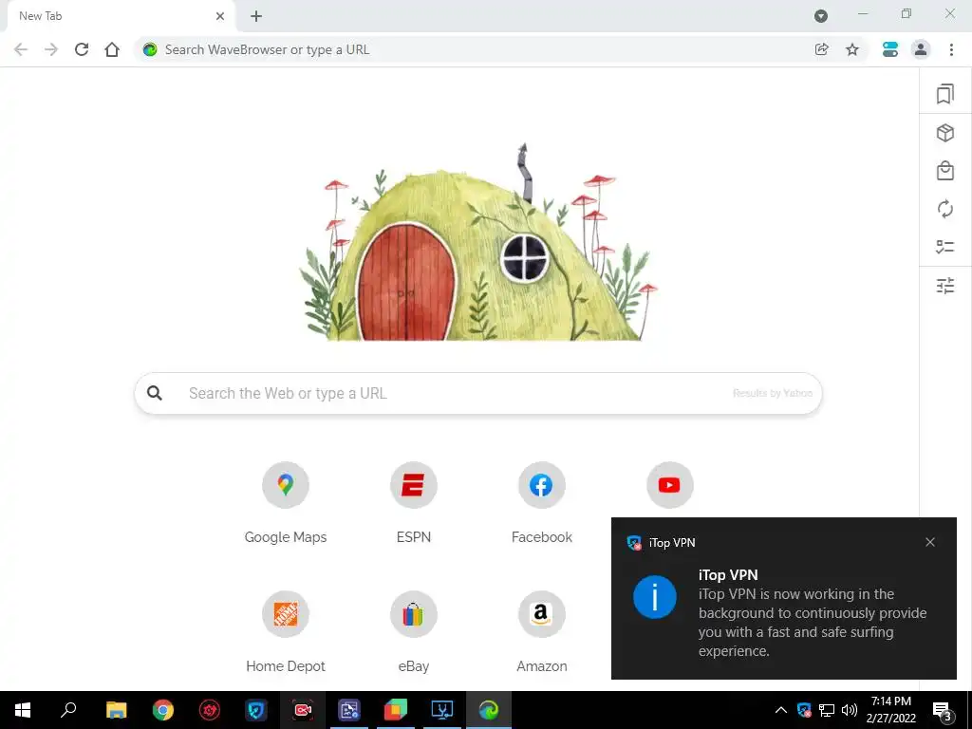Open the shopping bag sidebar icon

pyautogui.click(x=944, y=171)
